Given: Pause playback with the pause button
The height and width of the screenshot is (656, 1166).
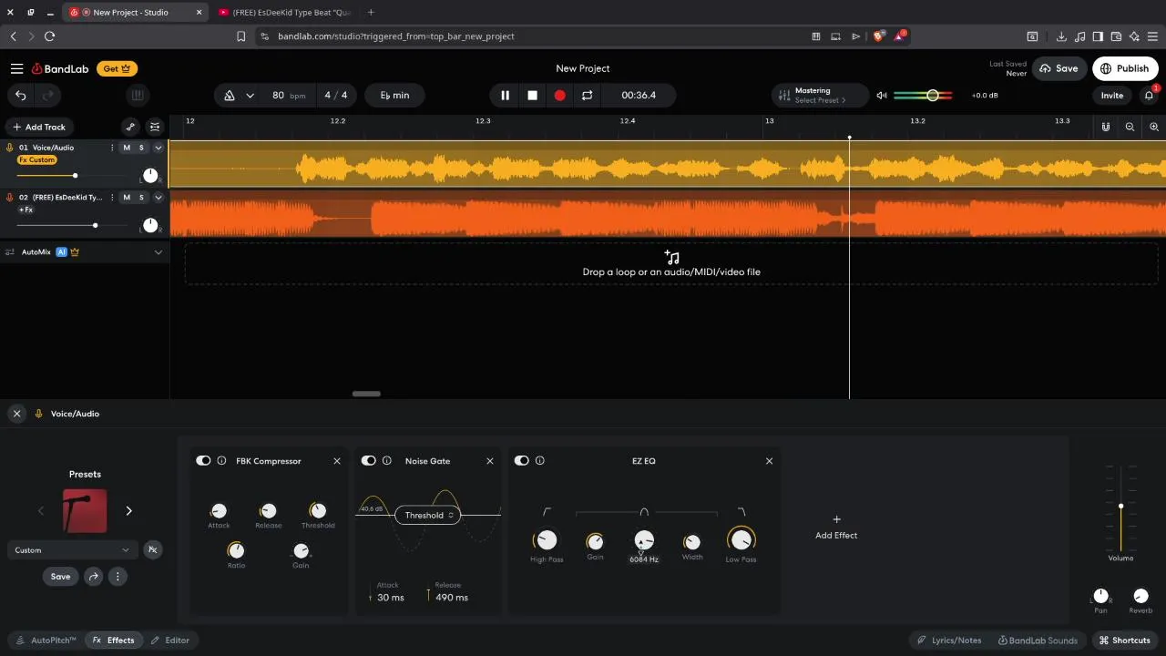Looking at the screenshot, I should [505, 95].
